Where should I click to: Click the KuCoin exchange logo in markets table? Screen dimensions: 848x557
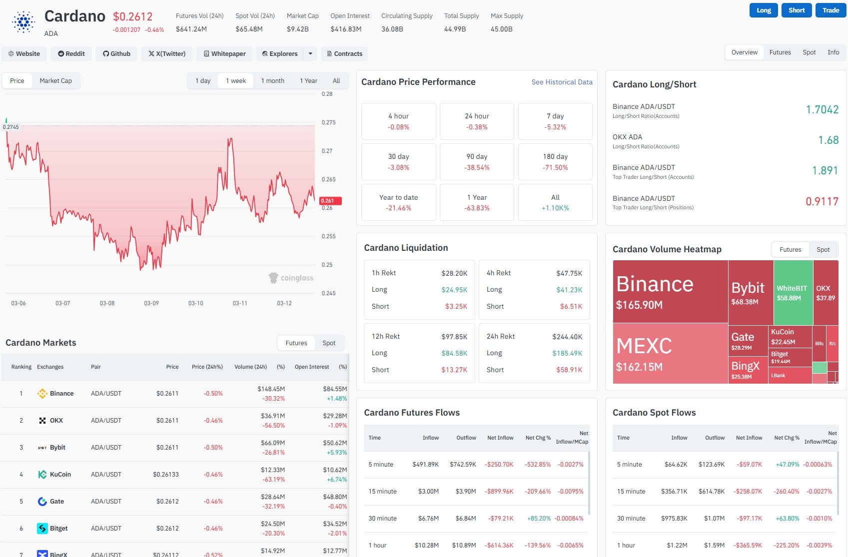[x=42, y=474]
